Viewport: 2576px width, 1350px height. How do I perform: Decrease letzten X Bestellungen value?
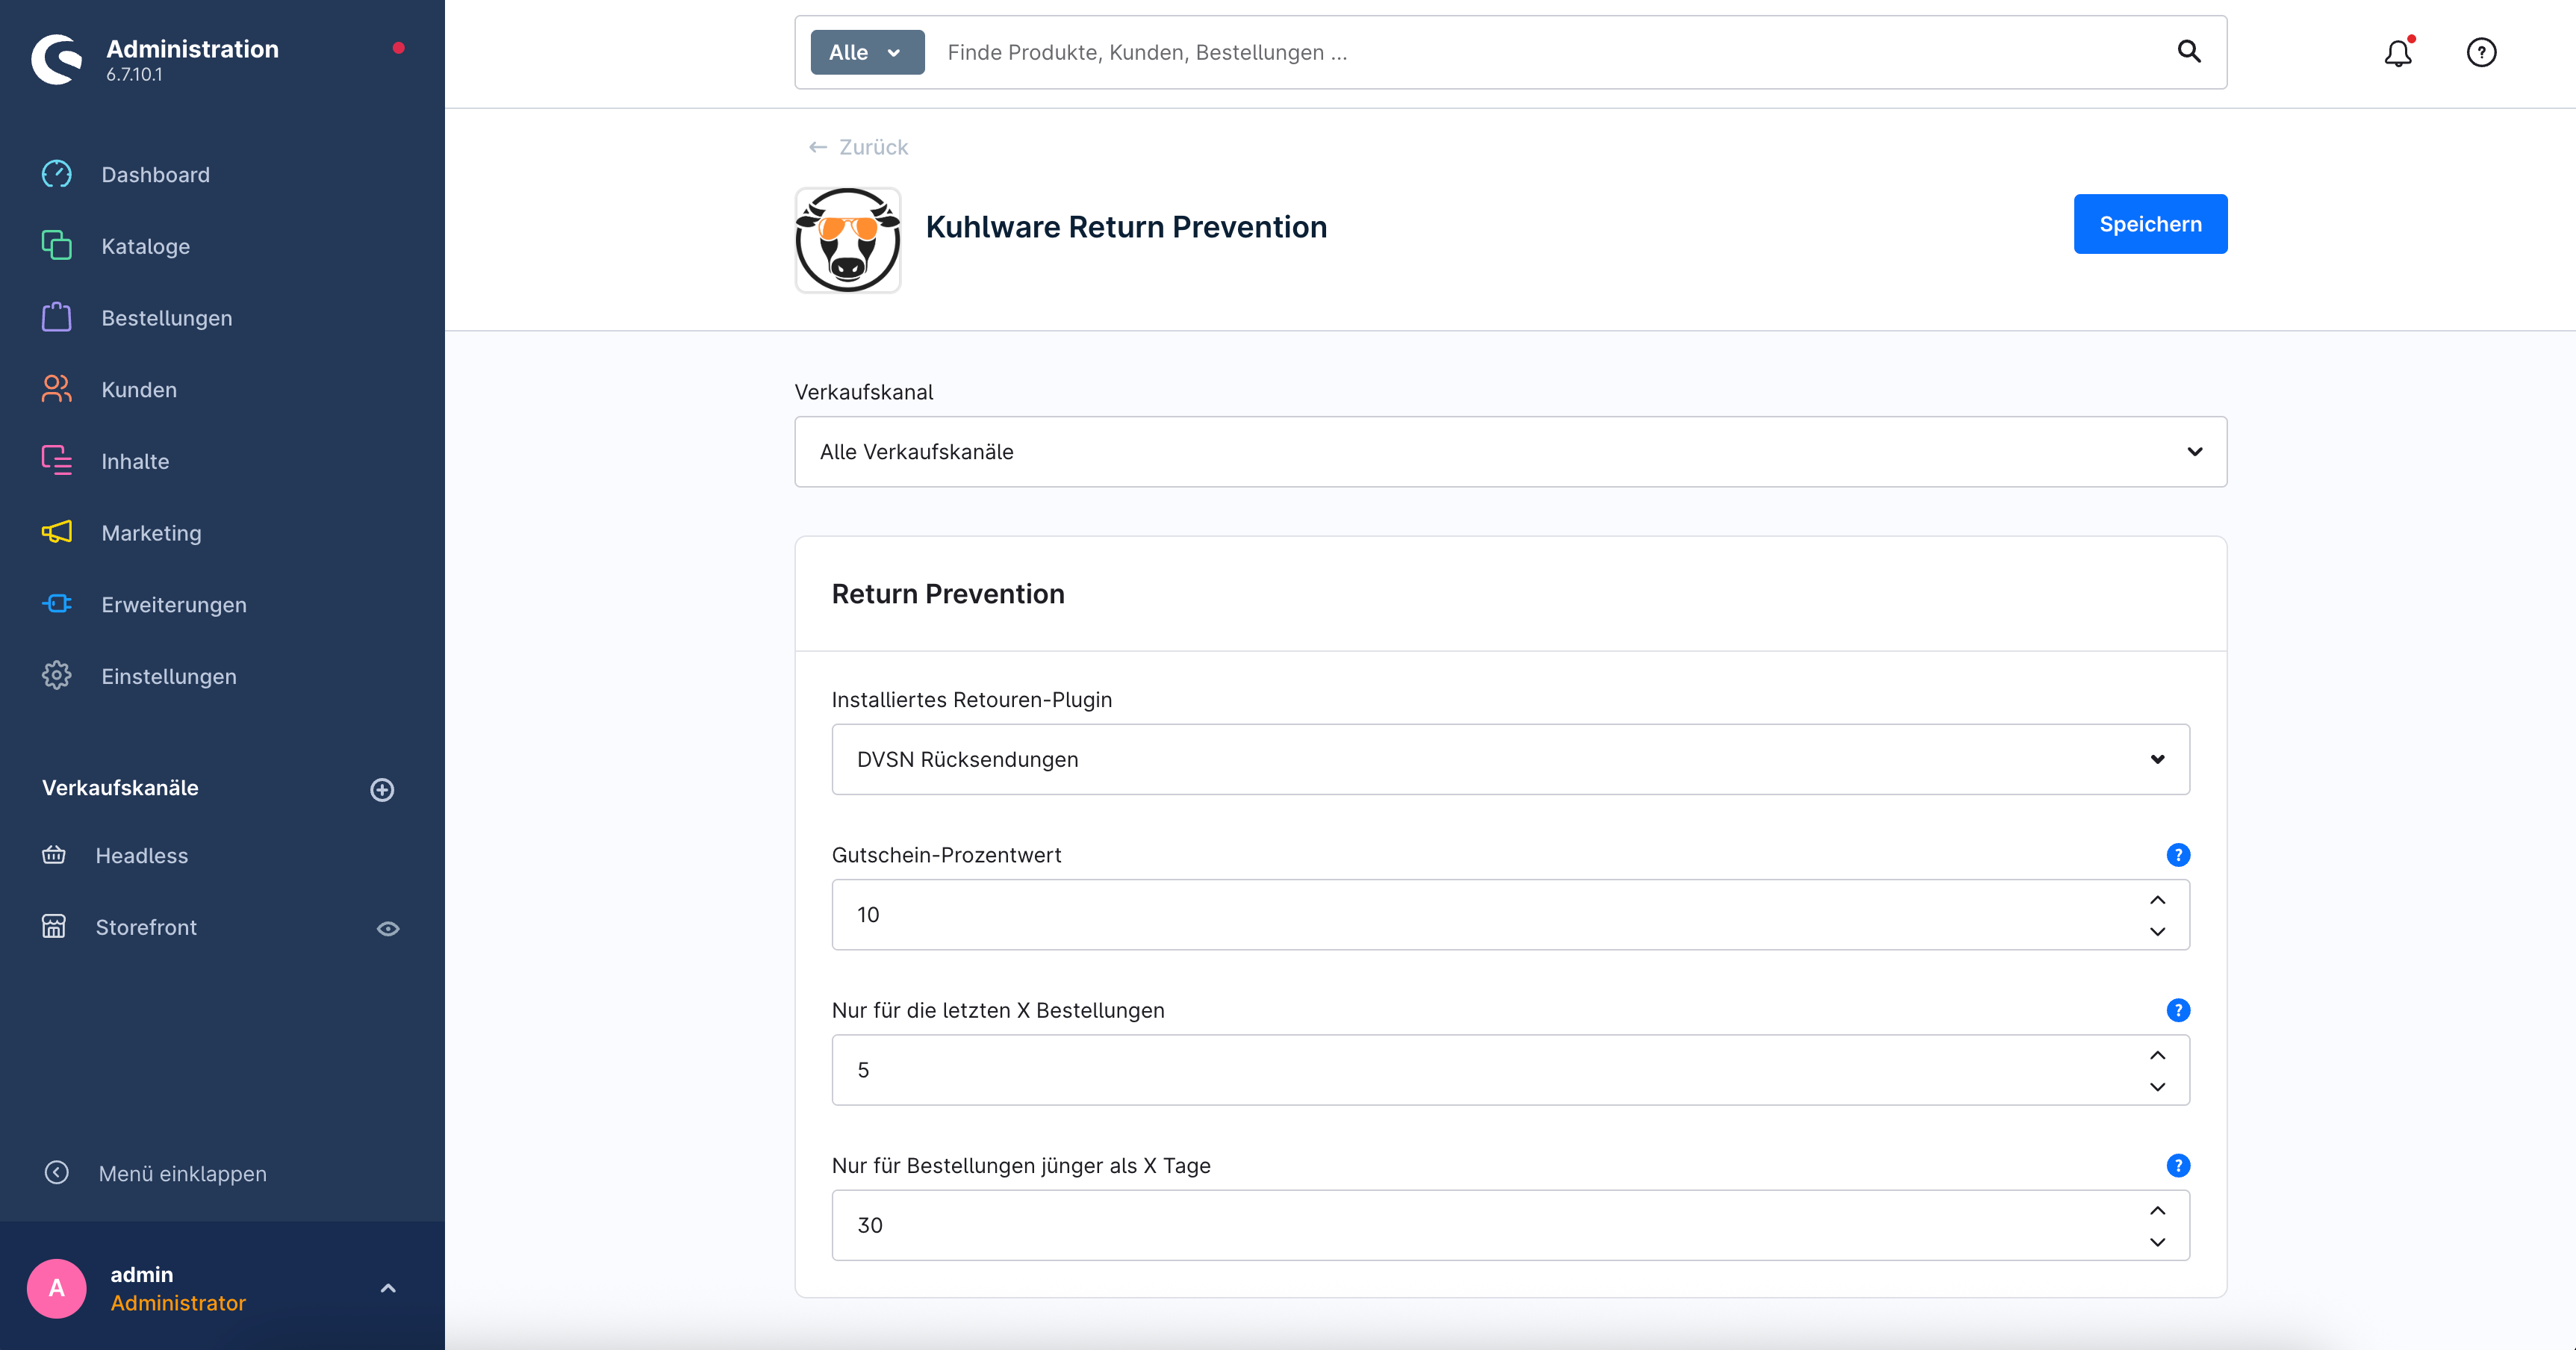(x=2158, y=1087)
